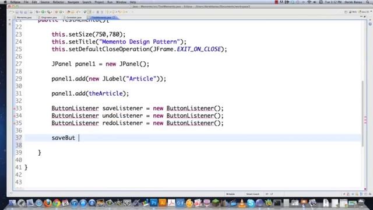Close the TestMemento.java editor tab

tap(114, 17)
